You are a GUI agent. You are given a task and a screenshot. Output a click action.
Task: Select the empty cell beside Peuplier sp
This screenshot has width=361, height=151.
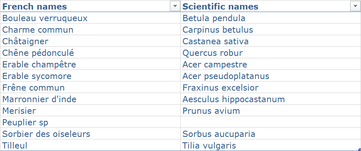(x=271, y=122)
